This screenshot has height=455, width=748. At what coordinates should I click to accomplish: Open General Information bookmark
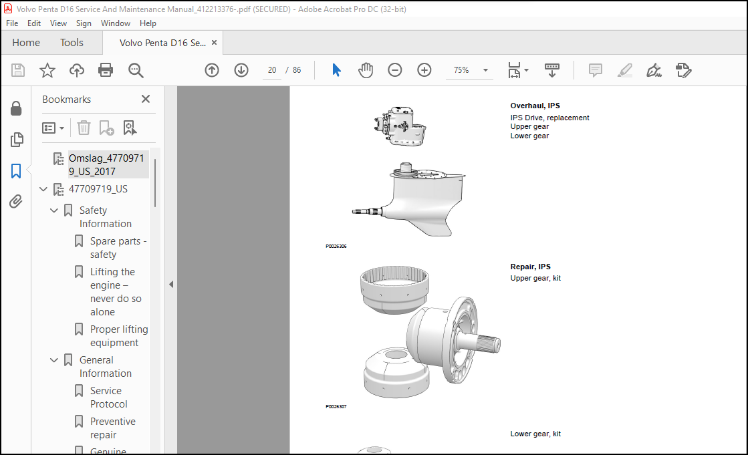pyautogui.click(x=106, y=366)
